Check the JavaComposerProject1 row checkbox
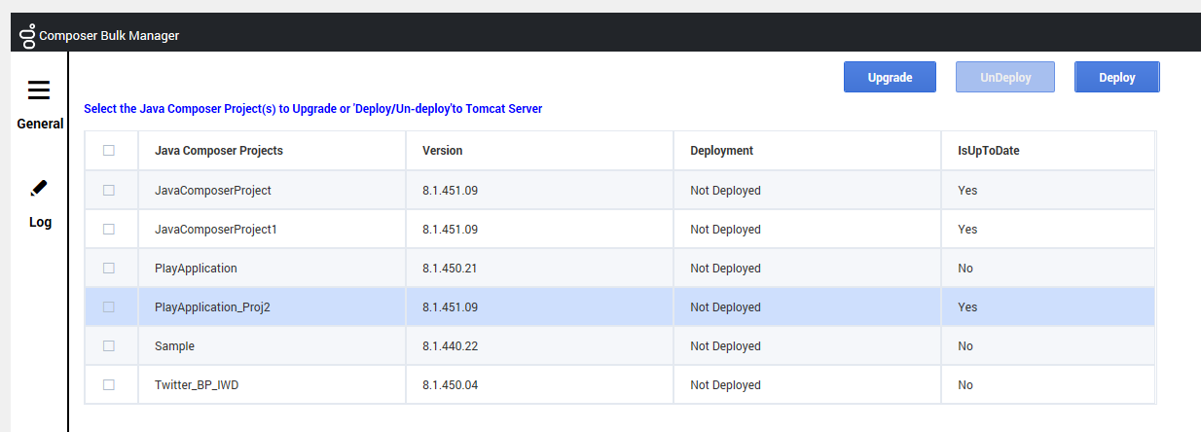Viewport: 1201px width, 432px height. point(109,229)
